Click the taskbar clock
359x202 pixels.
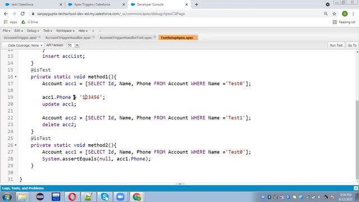tap(346, 197)
